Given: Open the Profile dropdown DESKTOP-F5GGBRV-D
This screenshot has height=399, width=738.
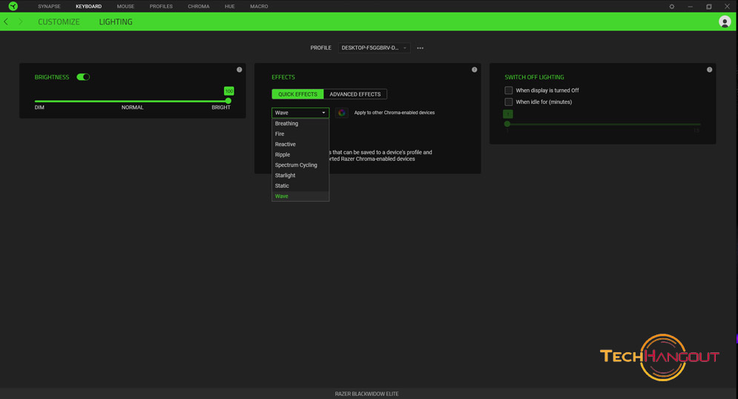Looking at the screenshot, I should coord(374,48).
